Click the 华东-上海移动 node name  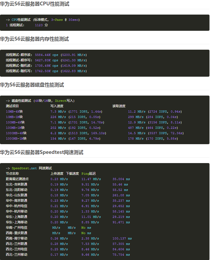point(16,222)
